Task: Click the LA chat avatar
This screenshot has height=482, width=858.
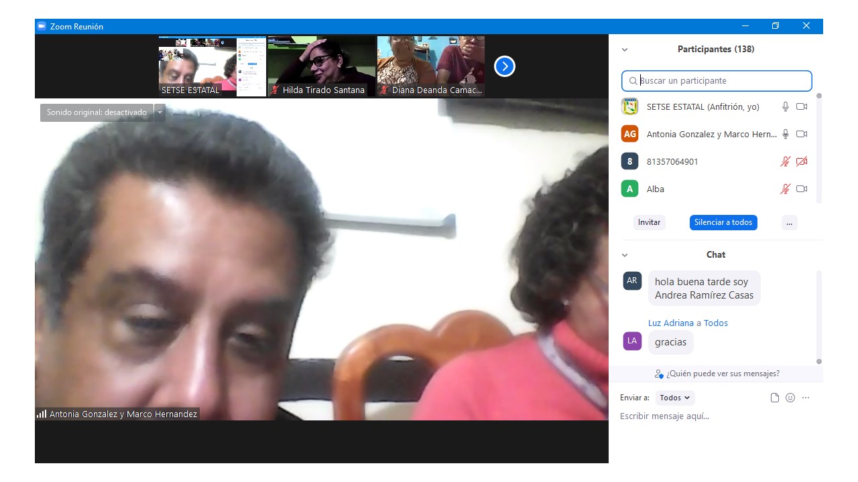Action: [x=632, y=341]
